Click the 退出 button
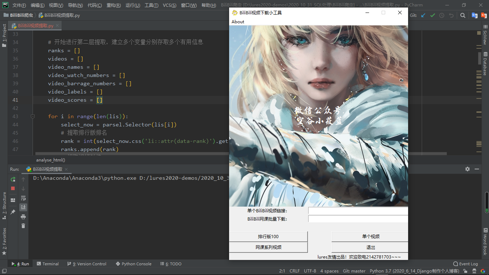The height and width of the screenshot is (275, 489). pos(370,247)
